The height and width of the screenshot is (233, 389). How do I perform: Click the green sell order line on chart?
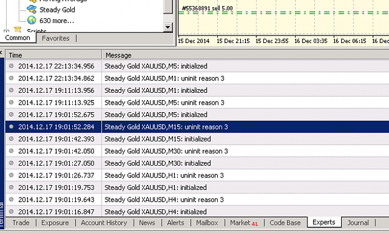[x=284, y=12]
